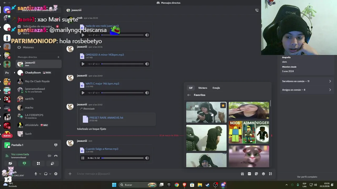This screenshot has height=189, width=337.
Task: Toggle camera in voice panel
Action: pos(10,163)
